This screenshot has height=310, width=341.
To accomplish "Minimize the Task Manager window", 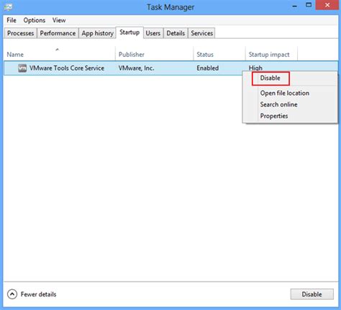I will [x=295, y=6].
